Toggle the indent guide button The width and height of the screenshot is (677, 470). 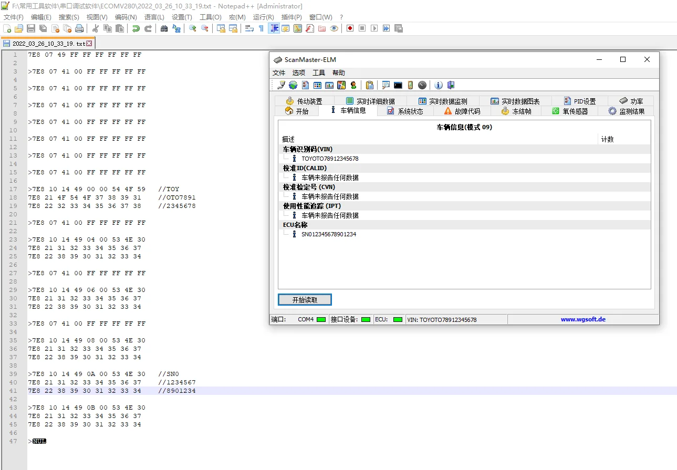273,28
